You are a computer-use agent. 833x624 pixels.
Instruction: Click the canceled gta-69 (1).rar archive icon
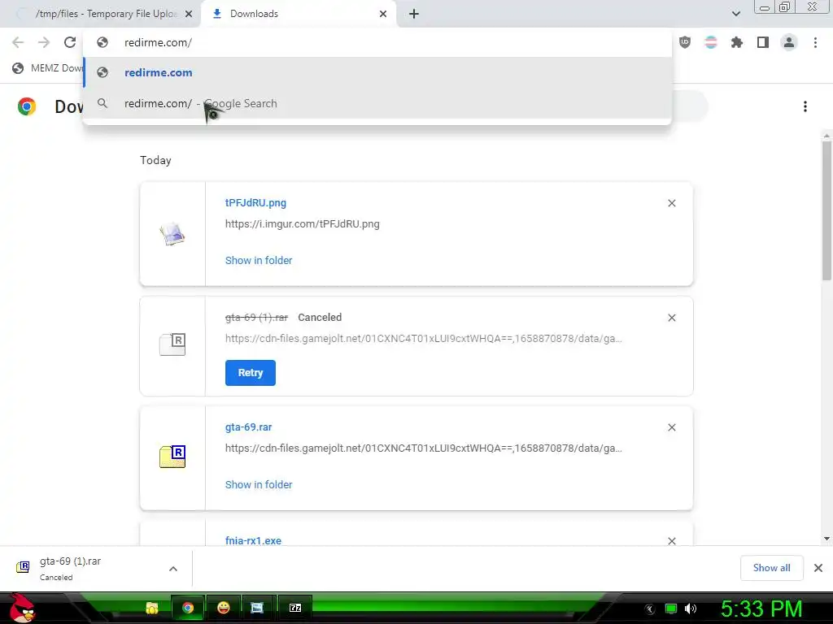click(172, 344)
